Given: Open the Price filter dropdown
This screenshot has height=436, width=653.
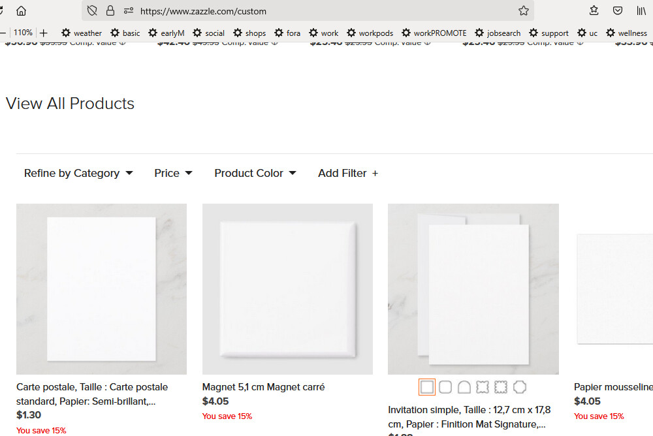Looking at the screenshot, I should pos(173,173).
